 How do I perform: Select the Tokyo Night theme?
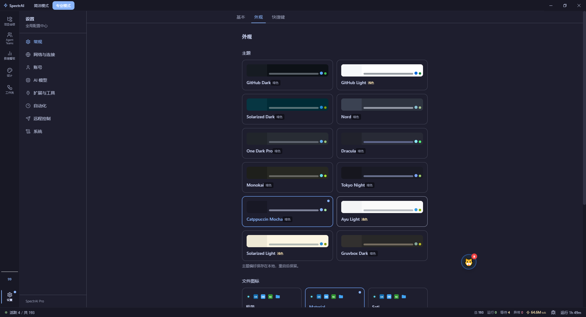tap(382, 177)
